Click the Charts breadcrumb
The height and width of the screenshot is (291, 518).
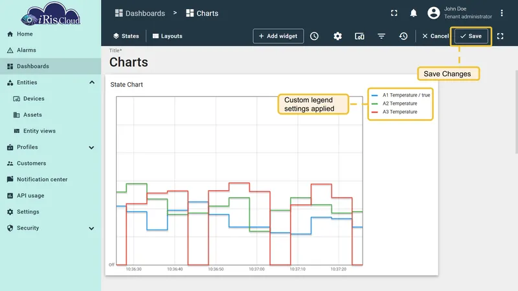pos(202,13)
